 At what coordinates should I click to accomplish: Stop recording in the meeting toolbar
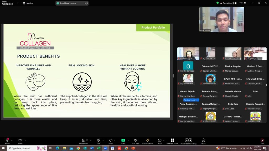[x=190, y=140]
